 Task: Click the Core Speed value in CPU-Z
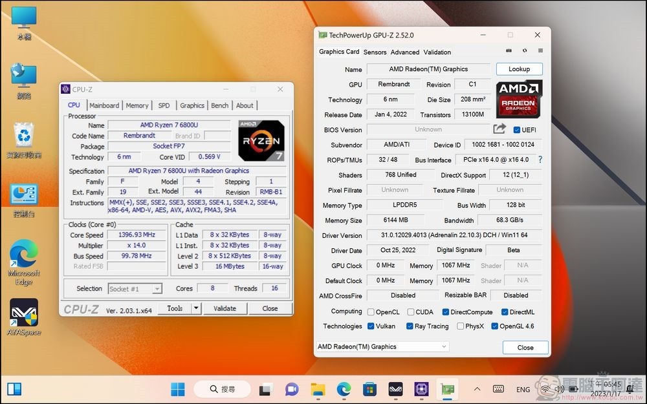[137, 235]
